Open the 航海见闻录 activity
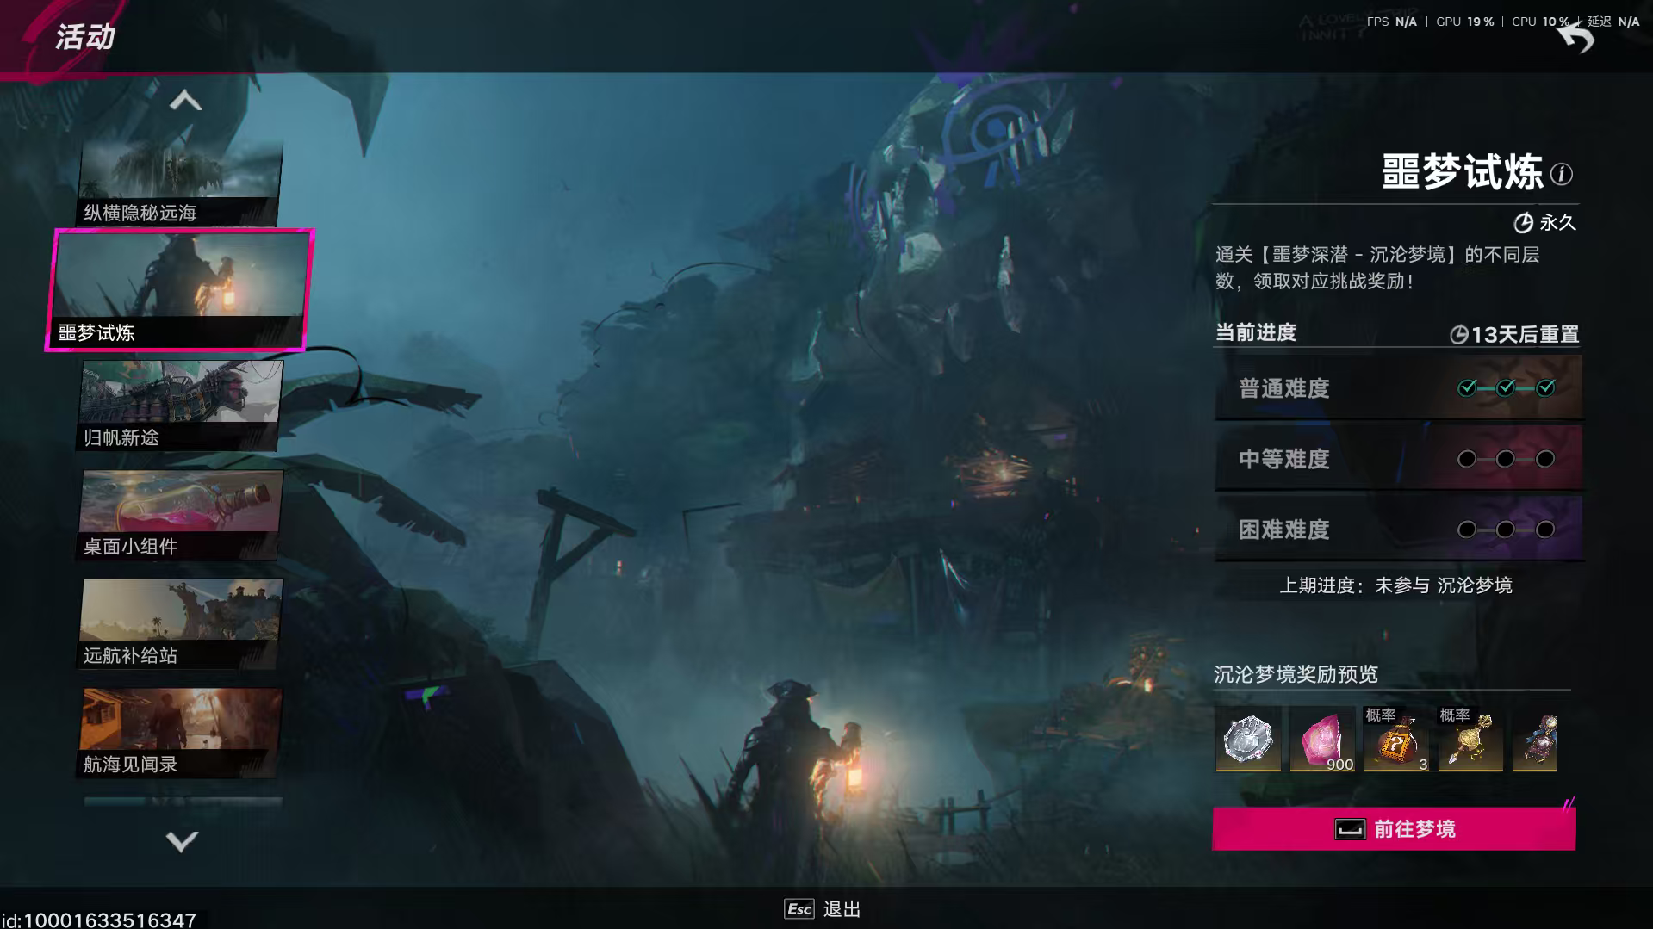This screenshot has width=1653, height=929. point(179,734)
